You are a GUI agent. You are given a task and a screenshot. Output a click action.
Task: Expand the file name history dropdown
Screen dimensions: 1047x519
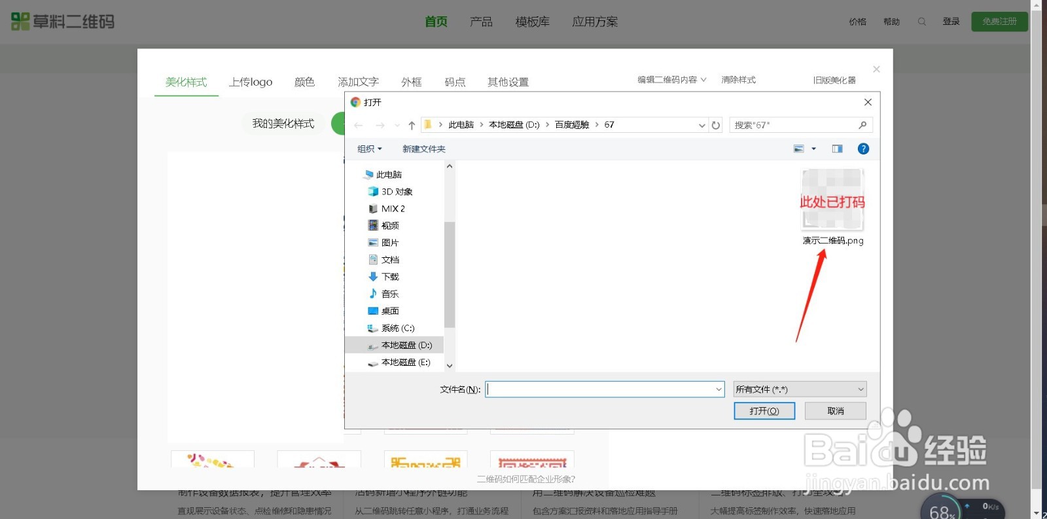719,389
